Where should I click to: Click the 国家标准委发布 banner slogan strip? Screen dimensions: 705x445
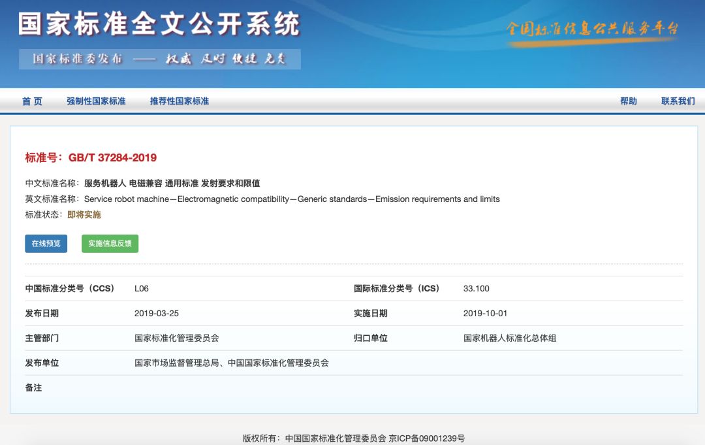pos(160,59)
